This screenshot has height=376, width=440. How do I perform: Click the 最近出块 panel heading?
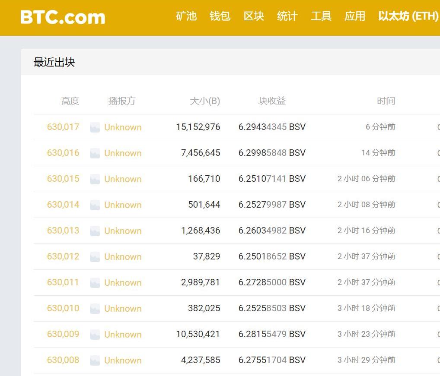coord(54,62)
